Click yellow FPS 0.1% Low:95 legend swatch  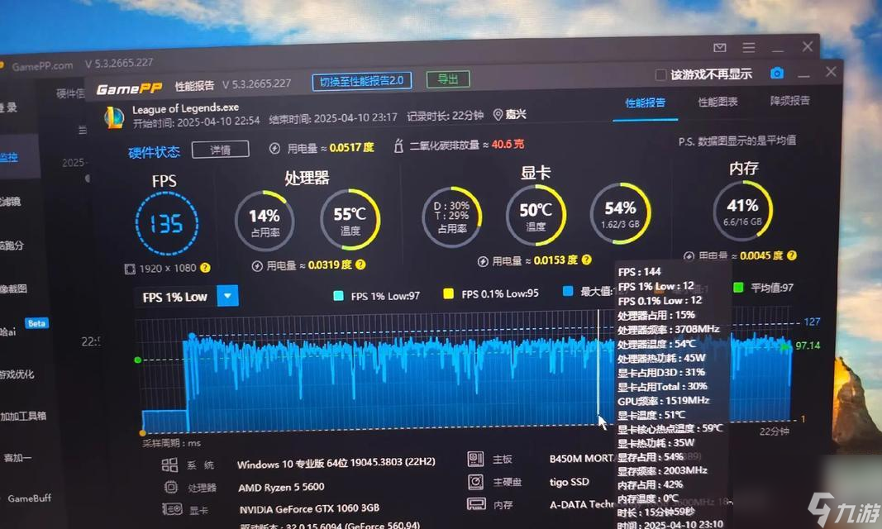(448, 293)
